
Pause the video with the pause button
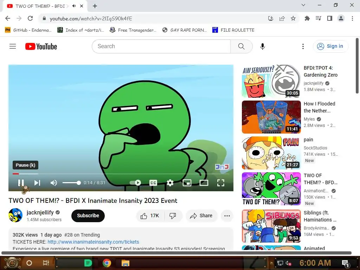(21, 183)
